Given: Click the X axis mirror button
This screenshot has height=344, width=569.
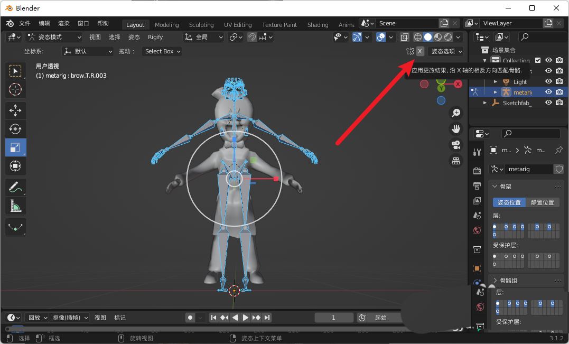Looking at the screenshot, I should point(420,51).
